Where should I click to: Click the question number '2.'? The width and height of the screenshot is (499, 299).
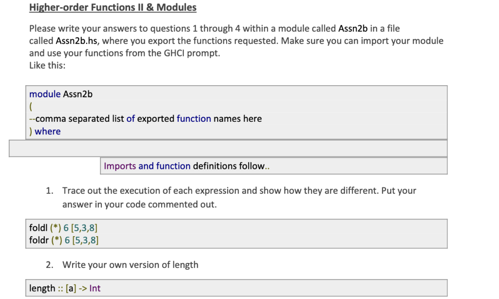pos(50,265)
